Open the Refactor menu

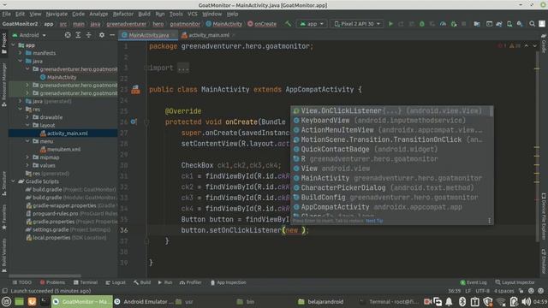pos(123,14)
